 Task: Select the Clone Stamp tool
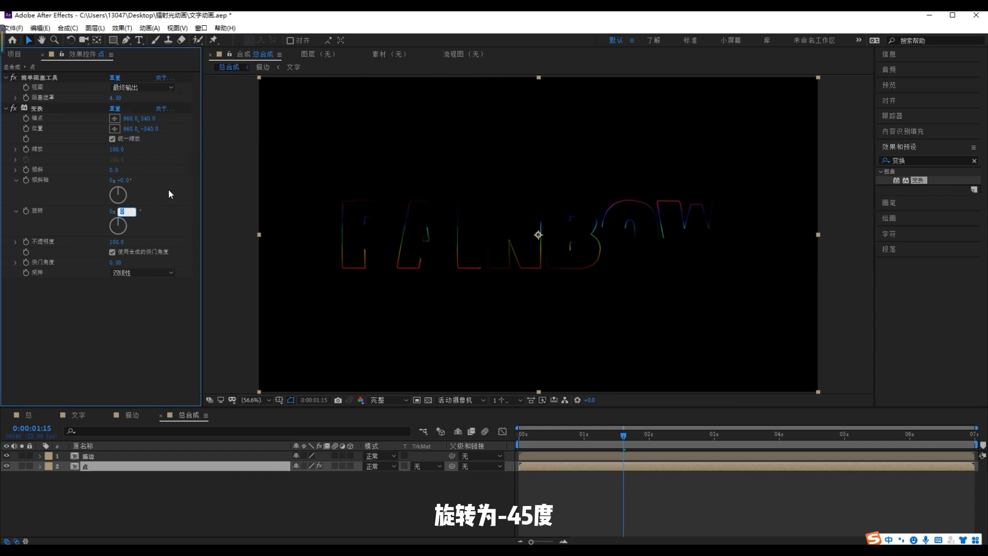pos(168,40)
